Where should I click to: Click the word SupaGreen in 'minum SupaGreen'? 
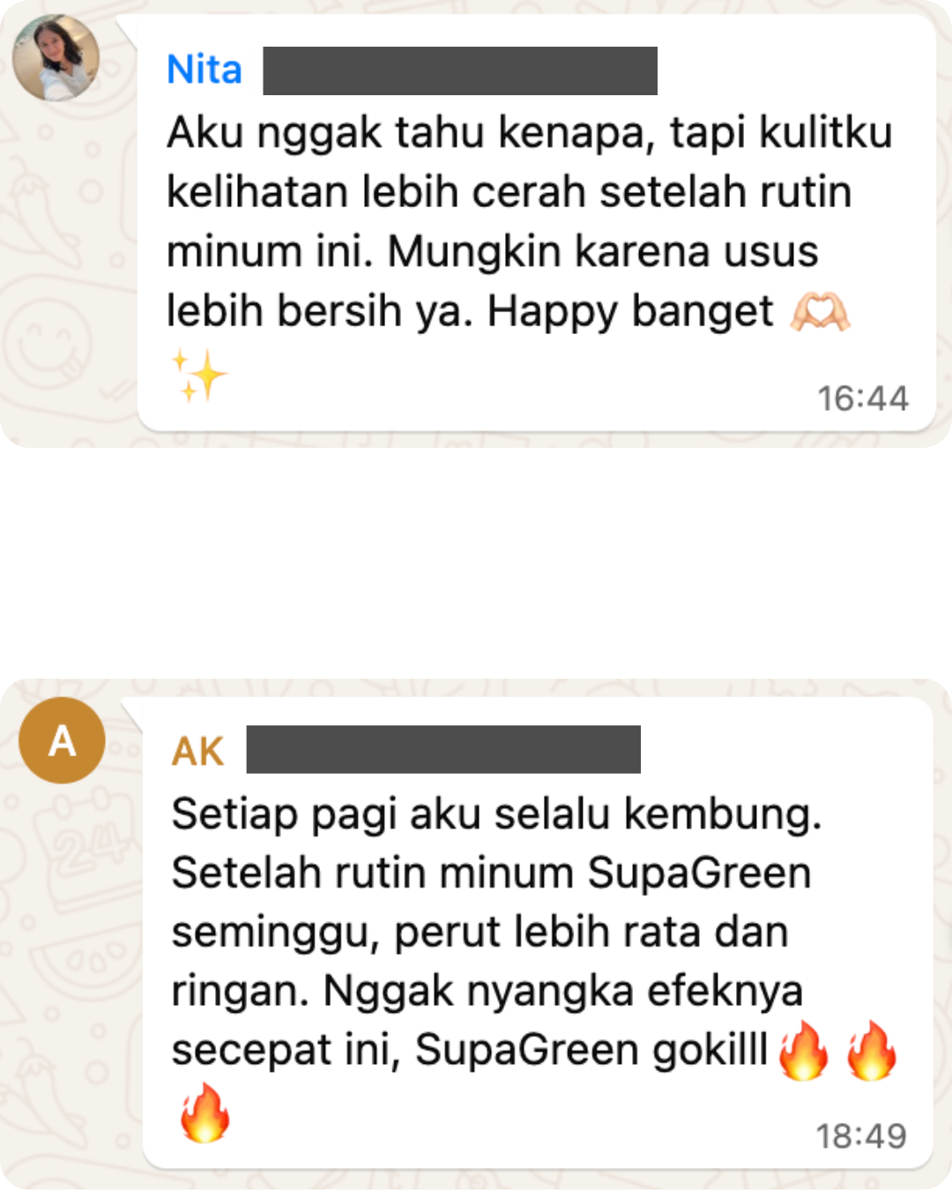pos(699,873)
